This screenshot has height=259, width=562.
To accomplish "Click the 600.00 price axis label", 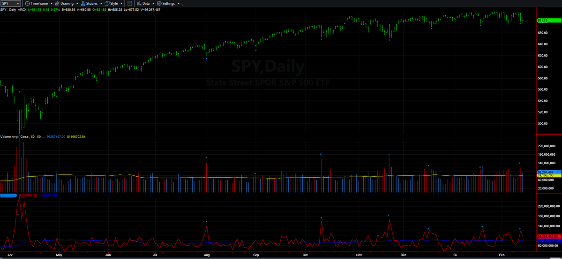I will tap(543, 67).
